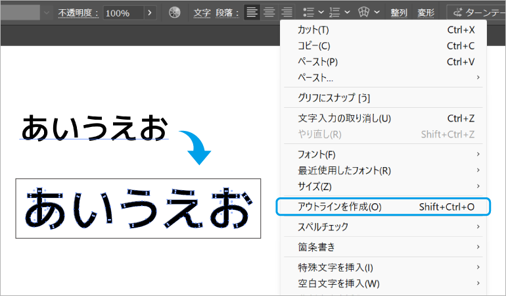This screenshot has width=506, height=296.
Task: Click the numbered list icon
Action: click(334, 12)
